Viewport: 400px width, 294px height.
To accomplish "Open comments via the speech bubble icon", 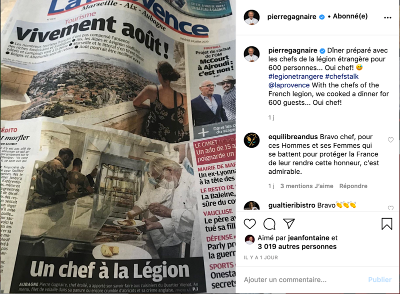I will [269, 224].
